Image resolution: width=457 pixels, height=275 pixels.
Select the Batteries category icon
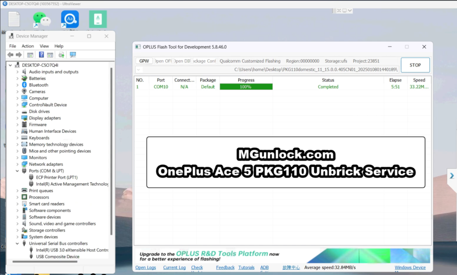(x=25, y=78)
